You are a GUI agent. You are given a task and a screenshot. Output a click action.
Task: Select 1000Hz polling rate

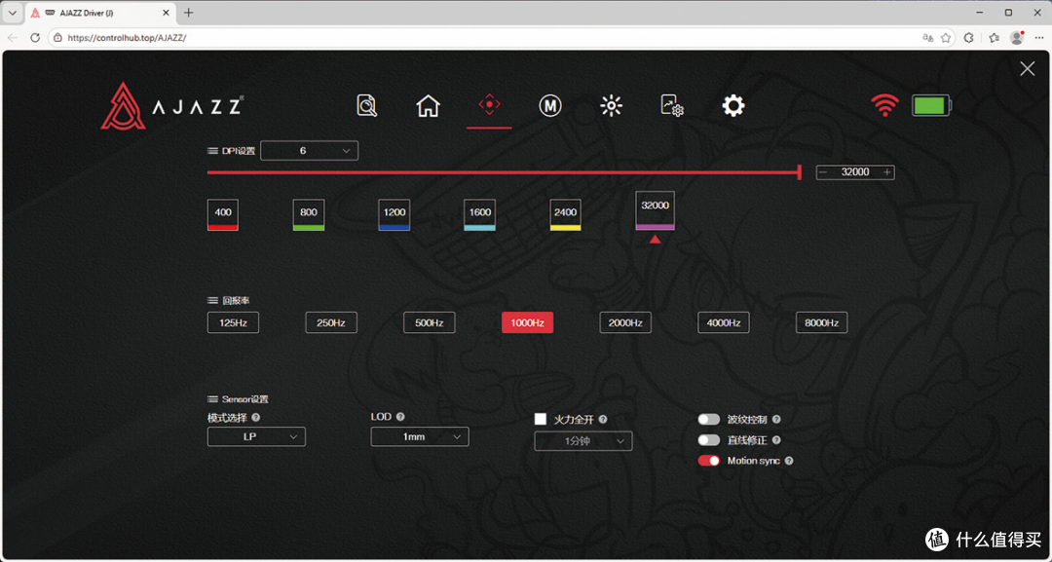coord(527,322)
